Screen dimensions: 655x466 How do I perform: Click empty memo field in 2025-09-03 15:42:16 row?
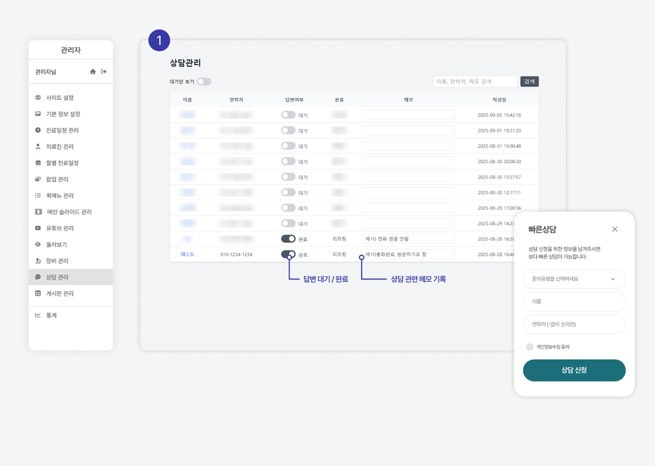pyautogui.click(x=408, y=115)
